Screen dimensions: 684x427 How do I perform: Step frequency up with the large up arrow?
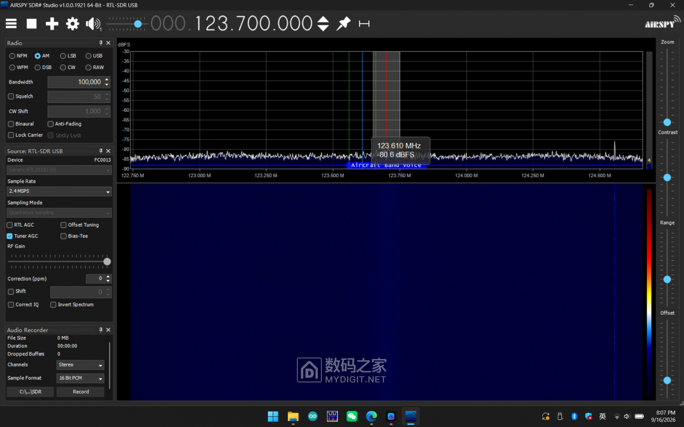(x=323, y=19)
